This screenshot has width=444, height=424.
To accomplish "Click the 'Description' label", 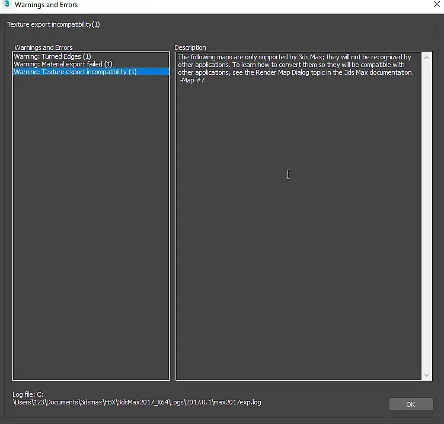I will tap(190, 47).
